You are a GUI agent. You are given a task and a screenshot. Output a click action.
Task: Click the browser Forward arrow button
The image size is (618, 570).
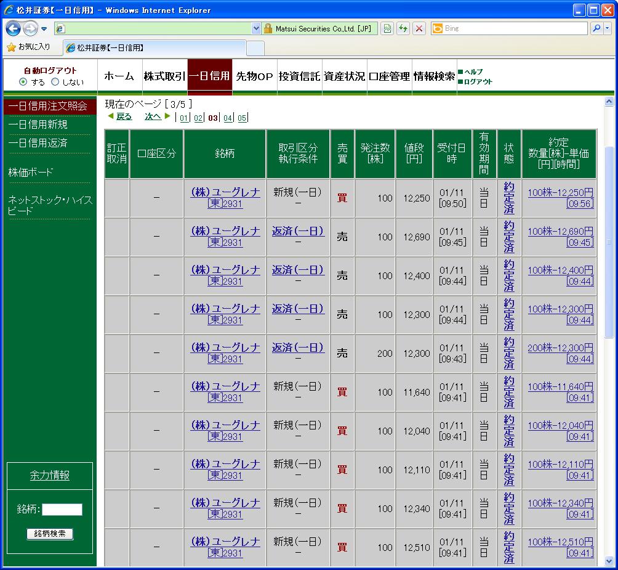click(30, 28)
